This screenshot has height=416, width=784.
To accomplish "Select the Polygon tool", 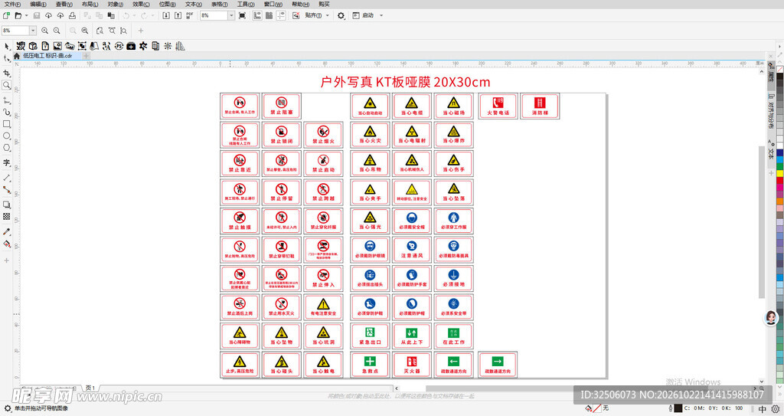I will [x=6, y=148].
